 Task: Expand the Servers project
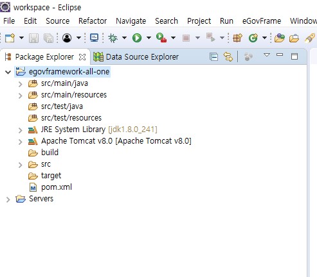pyautogui.click(x=8, y=199)
